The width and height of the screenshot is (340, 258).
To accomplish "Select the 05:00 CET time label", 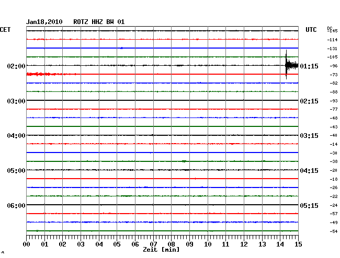I will (16, 171).
